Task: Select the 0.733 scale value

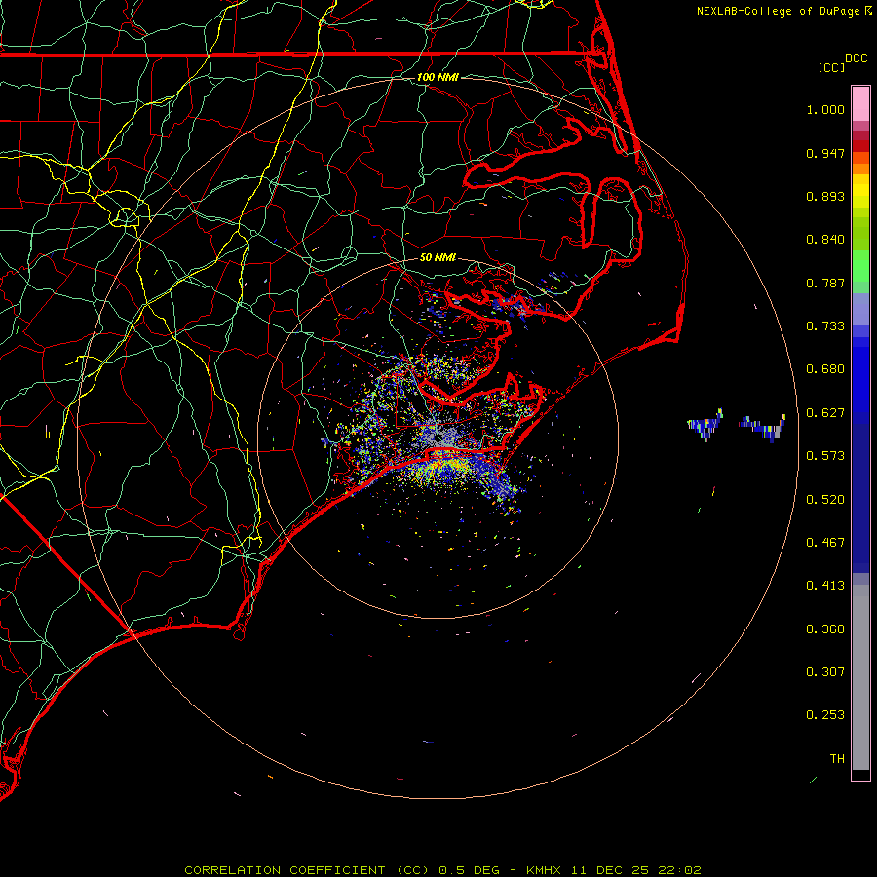Action: [x=825, y=326]
